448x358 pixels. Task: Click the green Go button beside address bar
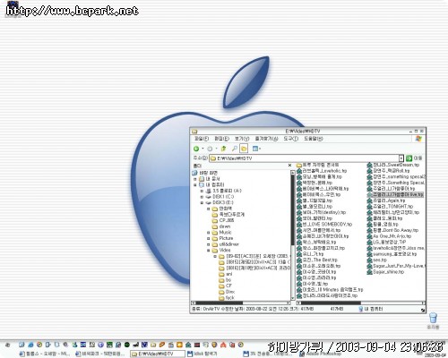click(x=409, y=158)
